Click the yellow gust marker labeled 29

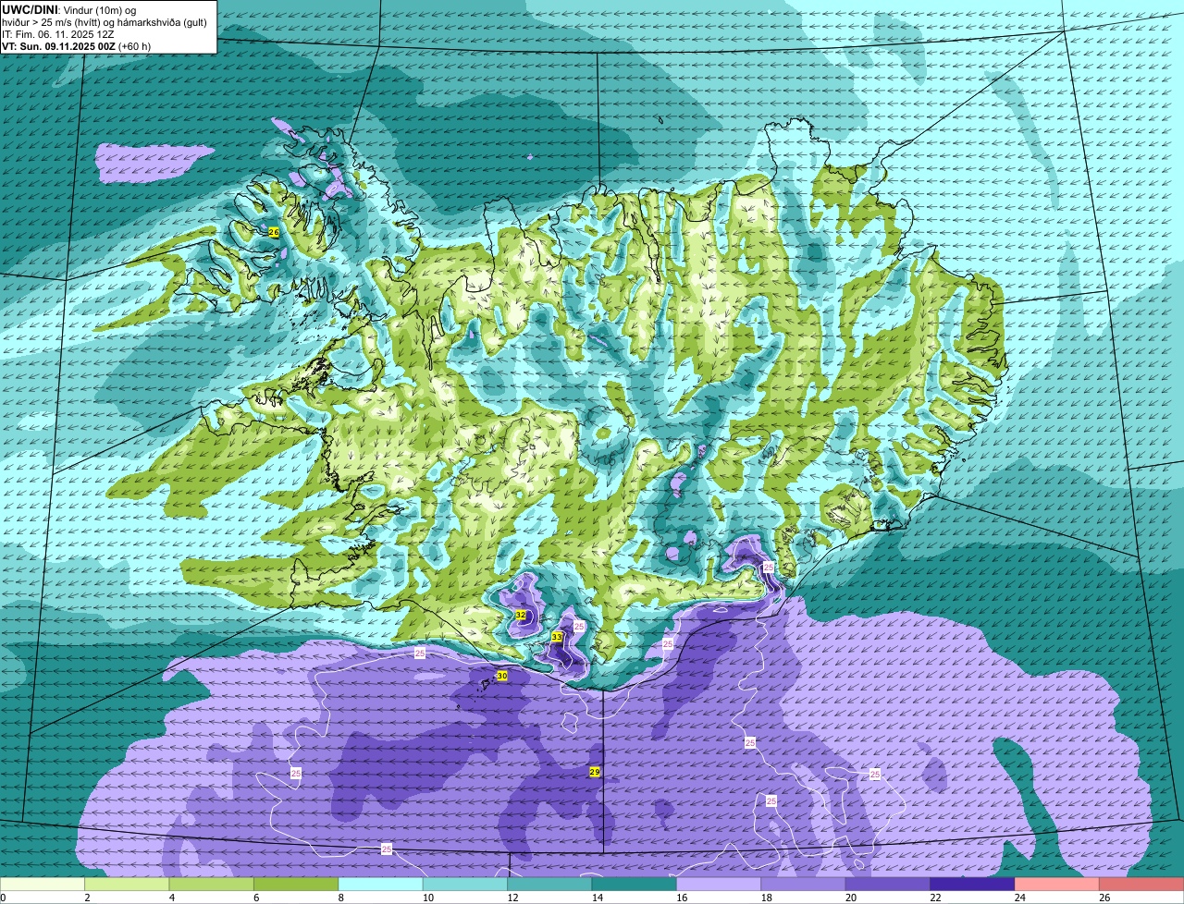pyautogui.click(x=595, y=772)
